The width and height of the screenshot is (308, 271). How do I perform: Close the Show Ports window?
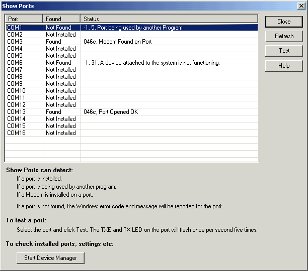tap(301, 6)
